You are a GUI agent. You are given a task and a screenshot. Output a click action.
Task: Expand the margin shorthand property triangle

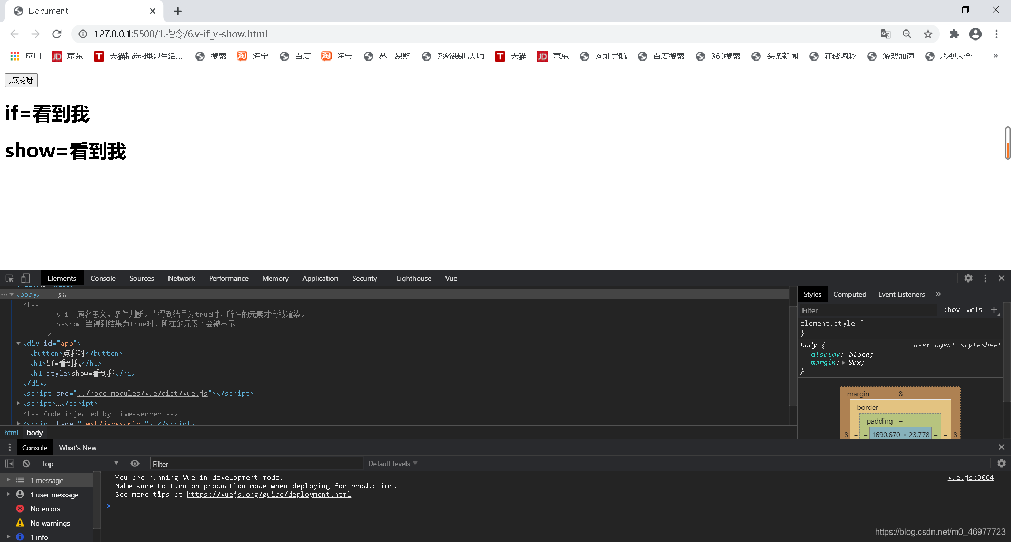point(844,363)
